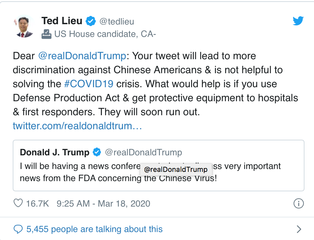Click the Ted Lieu display name
314x240 pixels.
pos(62,21)
